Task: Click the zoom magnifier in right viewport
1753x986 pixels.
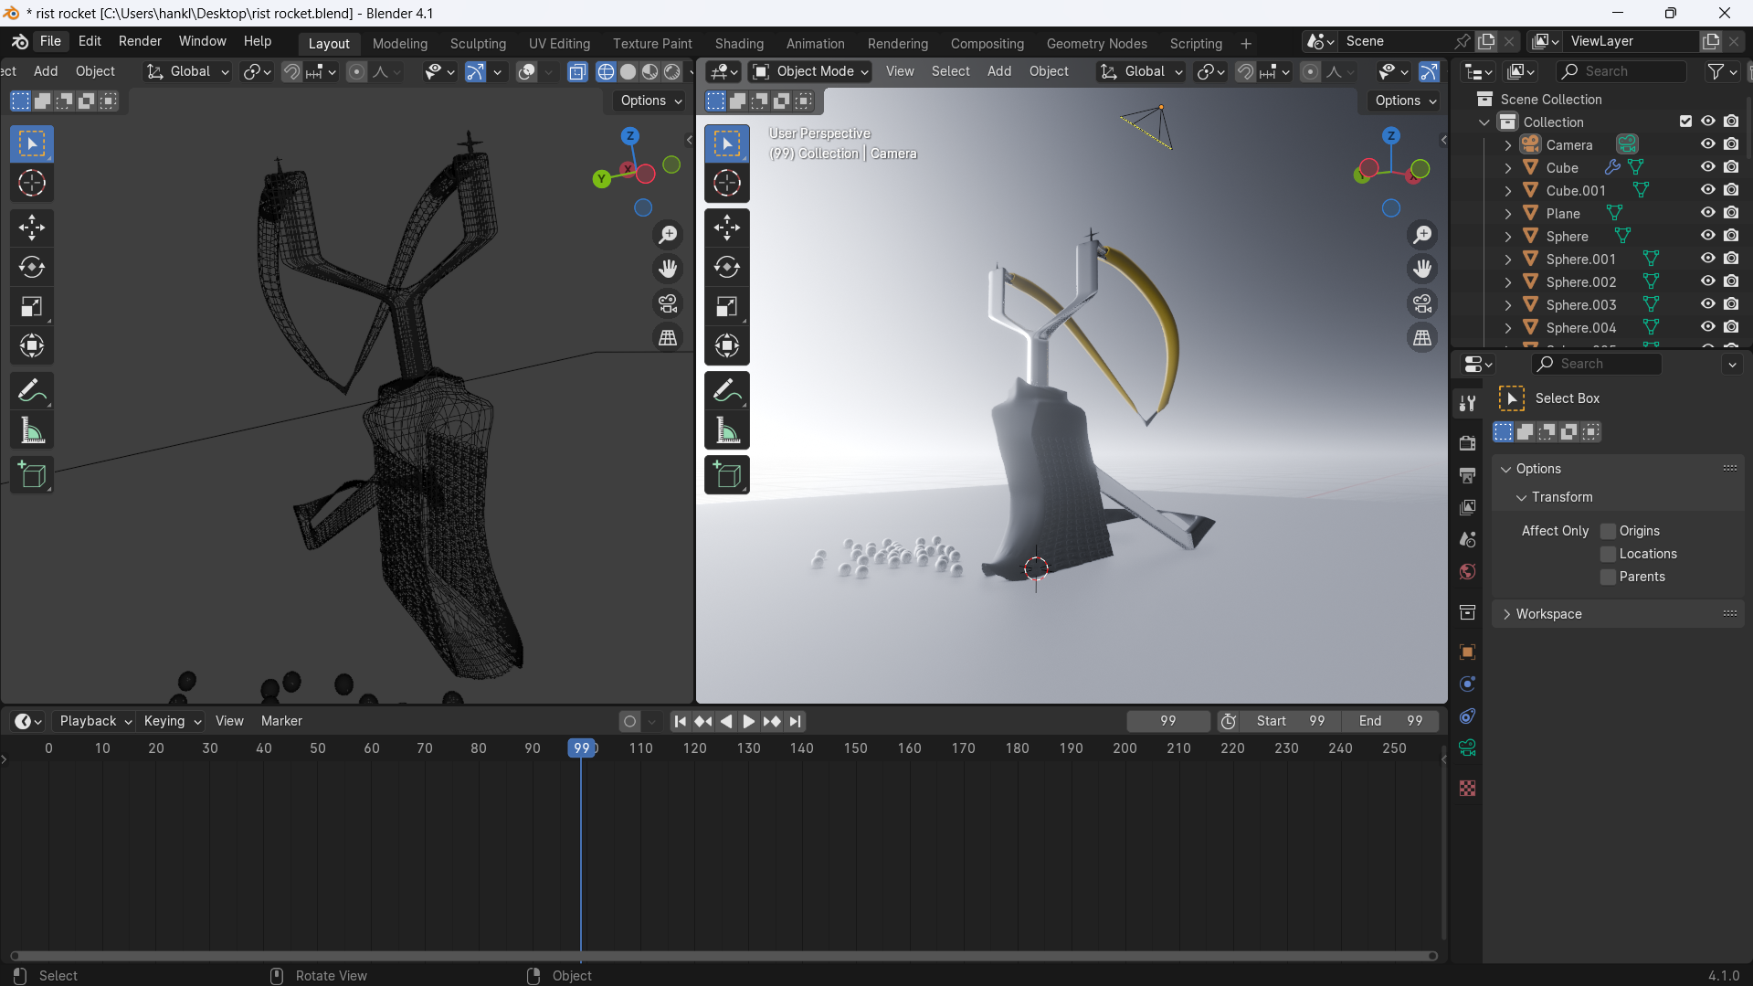Action: [1422, 235]
